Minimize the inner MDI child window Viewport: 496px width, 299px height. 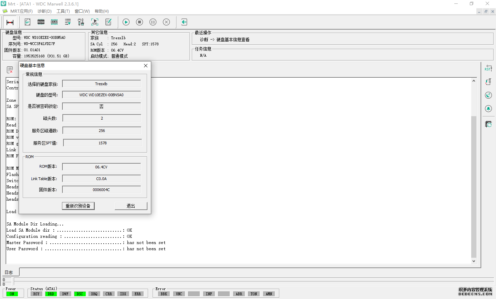(x=479, y=11)
